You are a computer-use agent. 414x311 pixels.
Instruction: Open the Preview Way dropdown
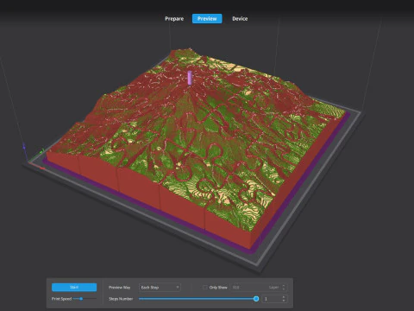[160, 288]
